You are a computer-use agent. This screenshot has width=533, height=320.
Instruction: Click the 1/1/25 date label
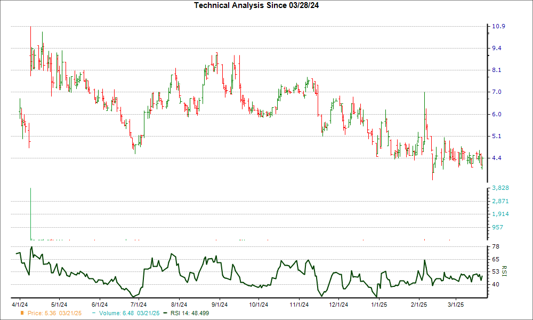[378, 305]
